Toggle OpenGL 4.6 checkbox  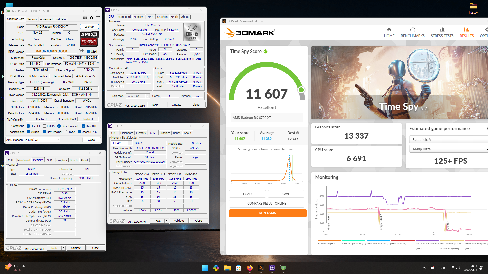coord(79,132)
